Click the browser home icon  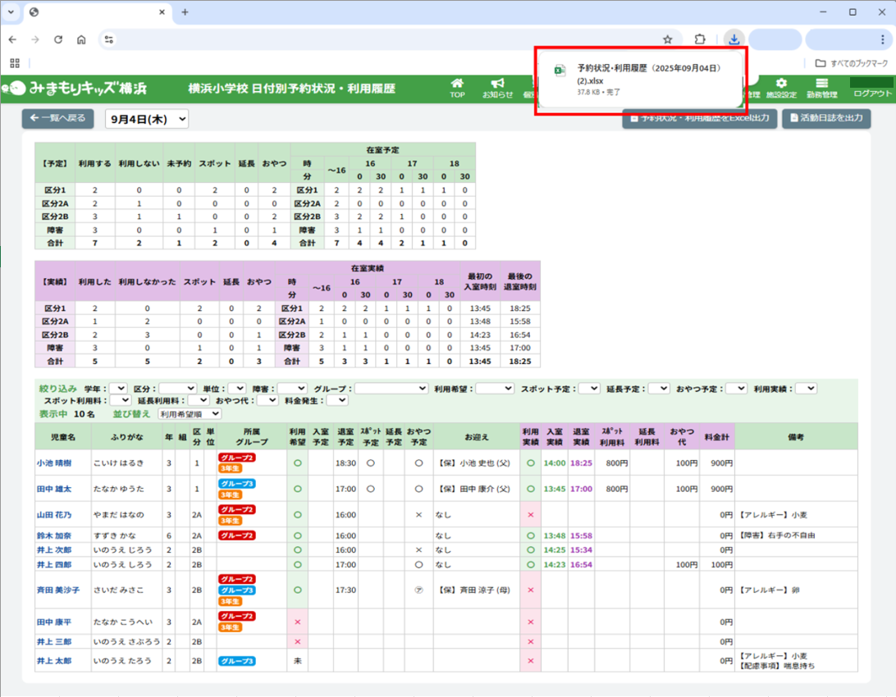pos(81,39)
